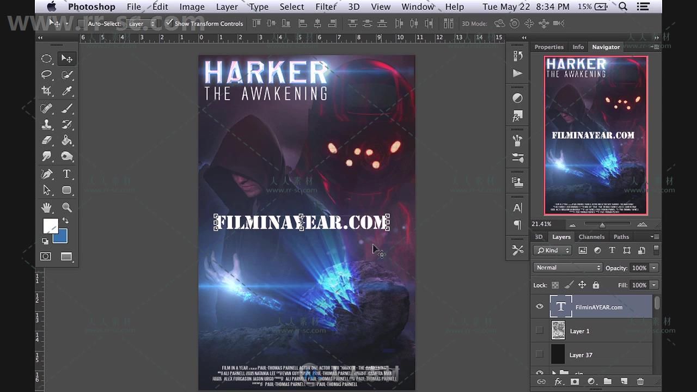Select the Elliptical Marquee tool

tap(47, 59)
